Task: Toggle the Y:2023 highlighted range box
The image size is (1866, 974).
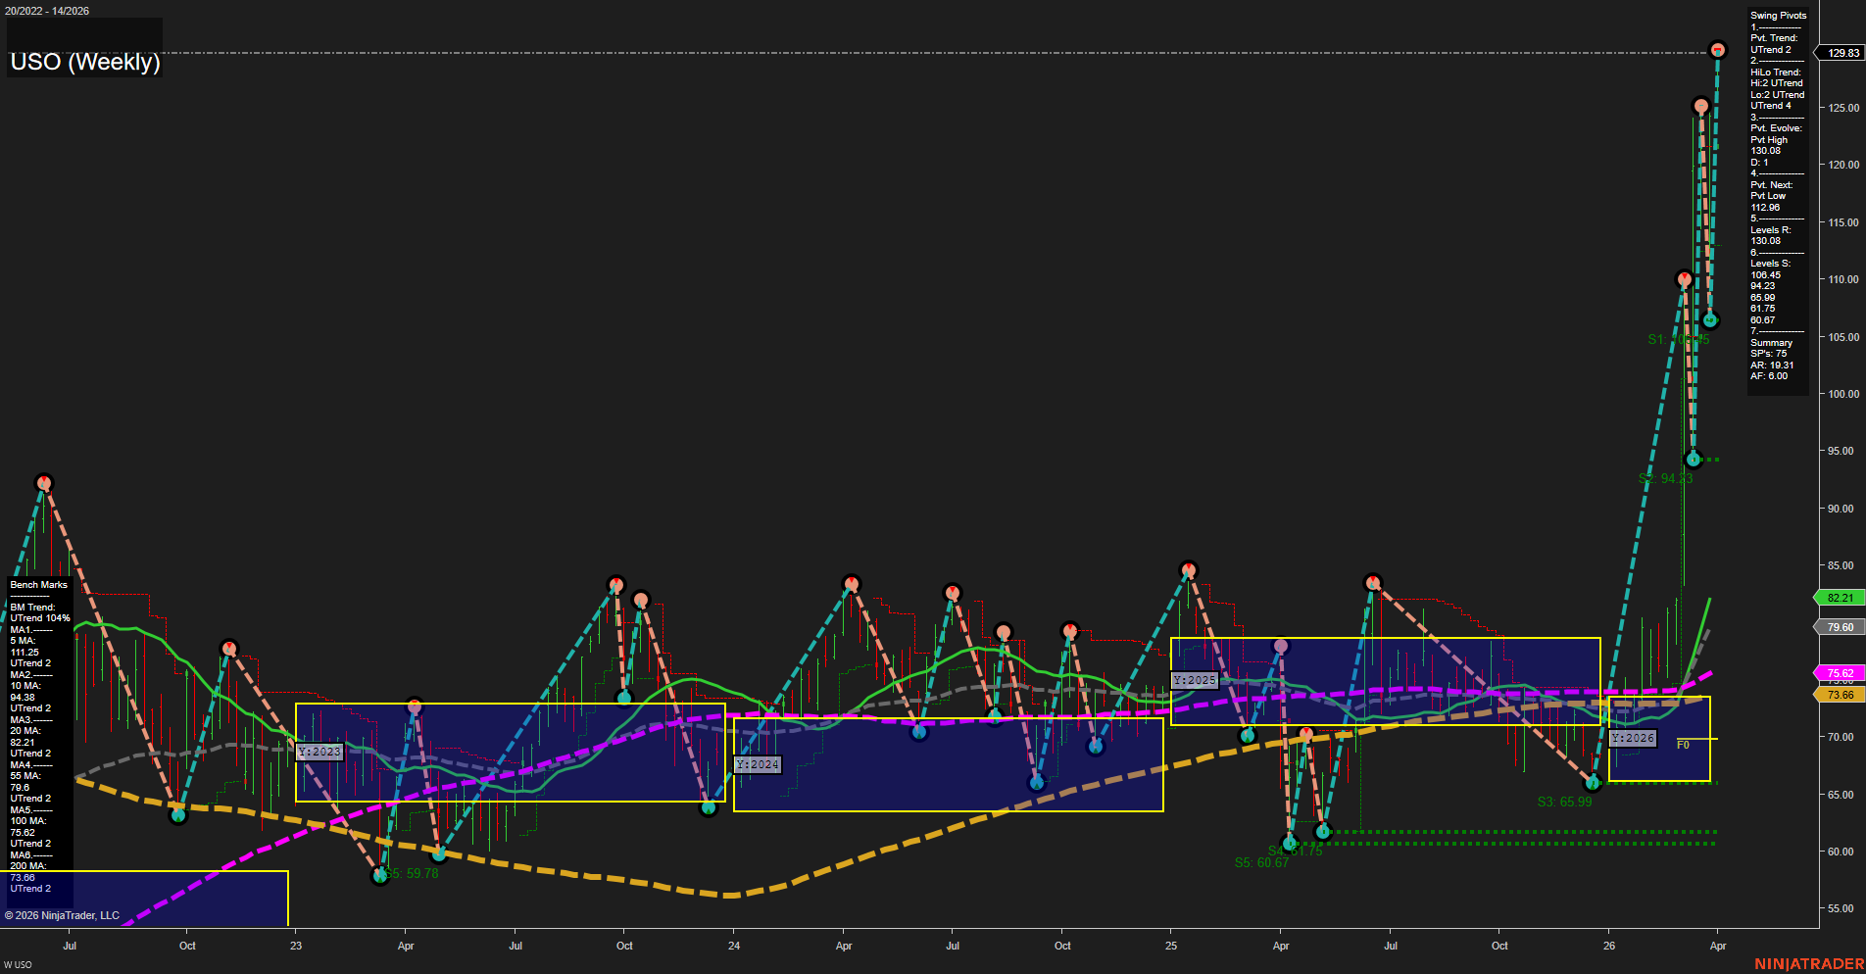Action: coord(319,751)
